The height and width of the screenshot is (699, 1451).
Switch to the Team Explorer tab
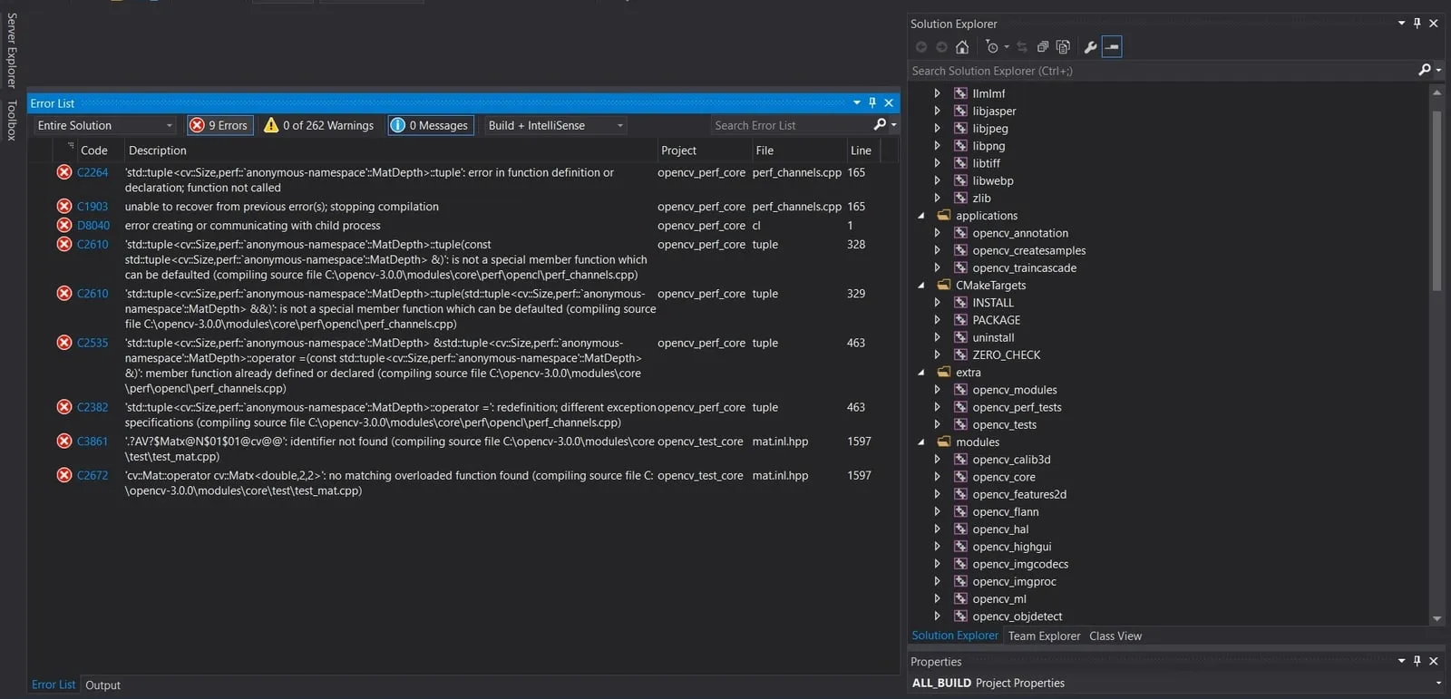[1044, 636]
